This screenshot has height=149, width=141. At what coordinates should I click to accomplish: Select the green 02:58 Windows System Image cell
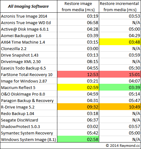(x=78, y=139)
